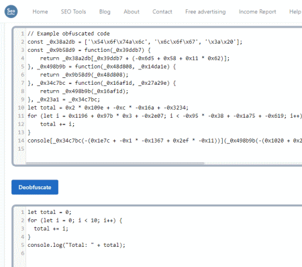
Task: Click the 'for (let i = 0x1196' loop line
Action: (164, 116)
